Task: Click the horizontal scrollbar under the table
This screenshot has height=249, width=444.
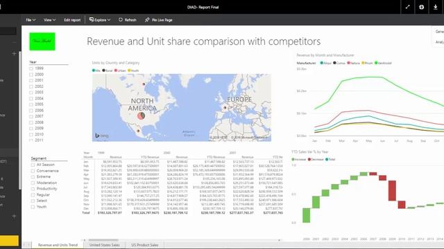Action: (103, 240)
